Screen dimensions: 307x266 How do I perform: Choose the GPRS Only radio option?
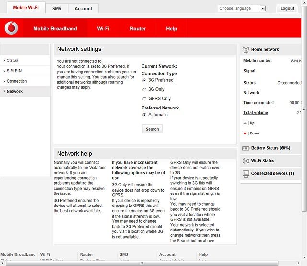click(144, 99)
